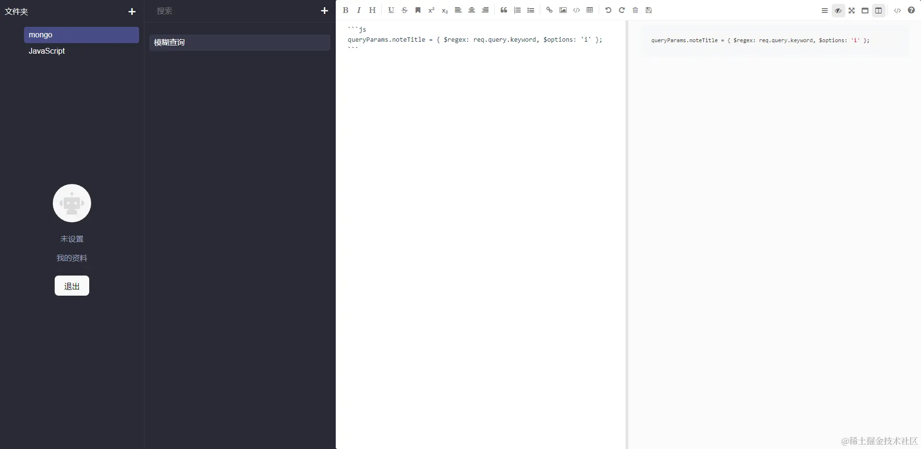Open the JavaScript folder

coord(82,51)
